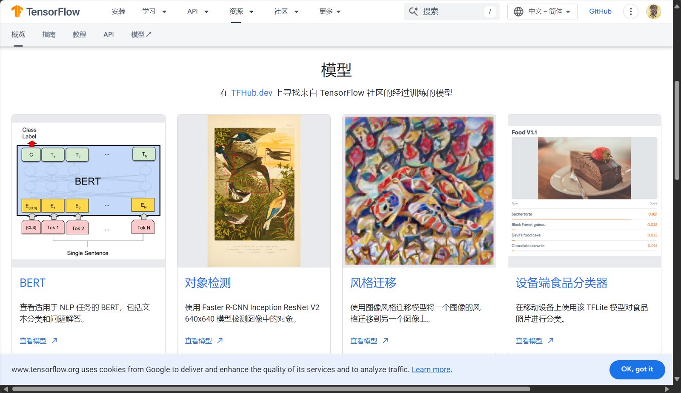681x393 pixels.
Task: Click the bird object detection image
Action: [254, 191]
